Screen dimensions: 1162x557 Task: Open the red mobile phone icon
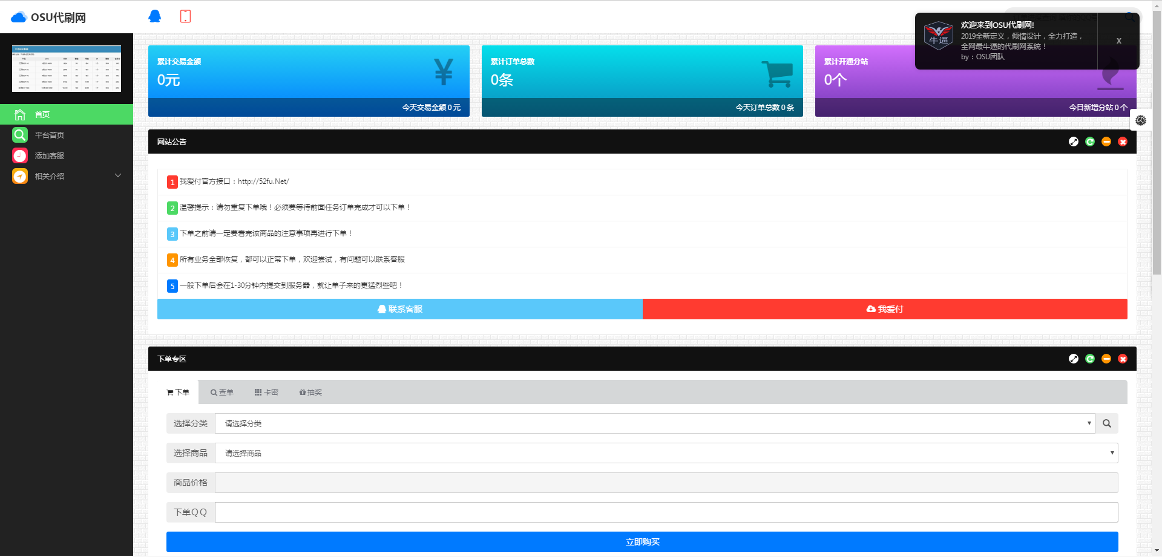[x=186, y=16]
